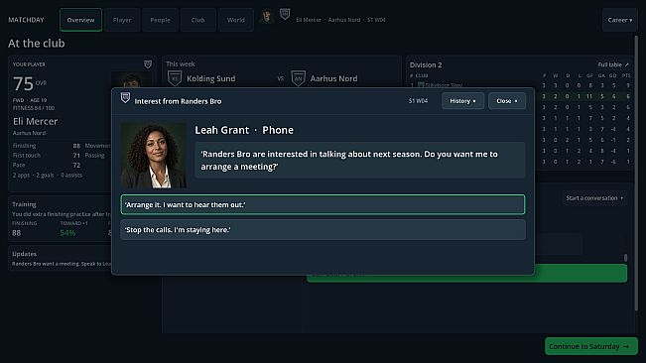Click the Division 2 heading

426,65
